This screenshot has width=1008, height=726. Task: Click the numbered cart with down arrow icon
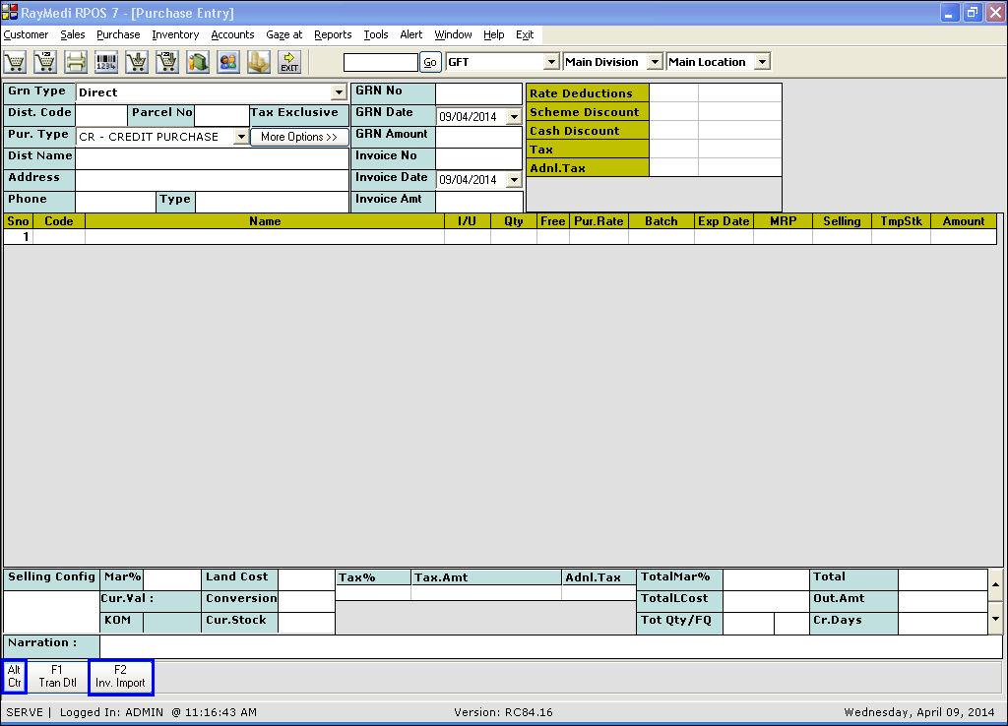[167, 62]
